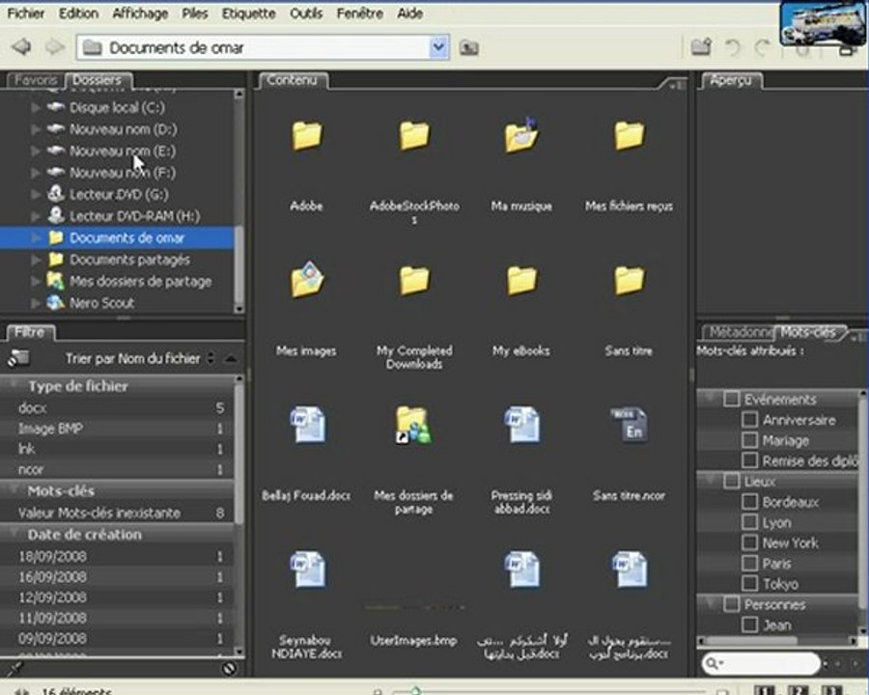
Task: Go up to the parent folder icon
Action: click(x=469, y=47)
